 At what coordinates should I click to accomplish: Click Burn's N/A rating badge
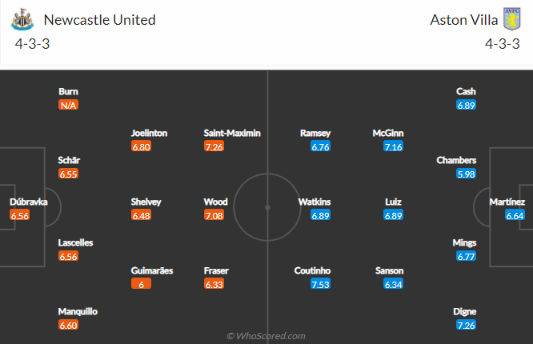click(x=68, y=105)
